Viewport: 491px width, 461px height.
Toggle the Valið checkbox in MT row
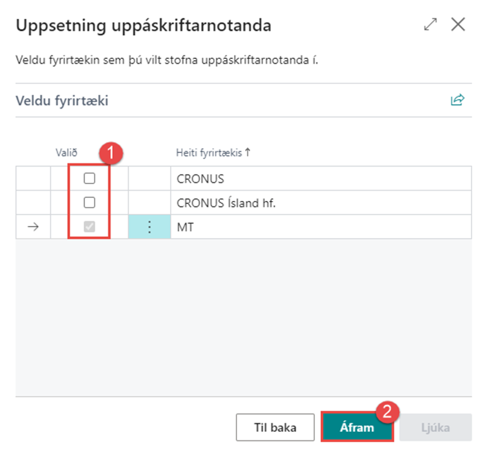pos(89,227)
